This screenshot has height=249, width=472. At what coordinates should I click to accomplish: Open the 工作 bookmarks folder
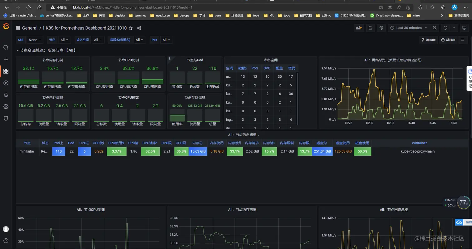coord(84,15)
